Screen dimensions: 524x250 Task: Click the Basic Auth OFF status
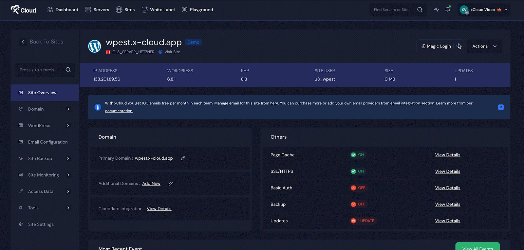358,188
